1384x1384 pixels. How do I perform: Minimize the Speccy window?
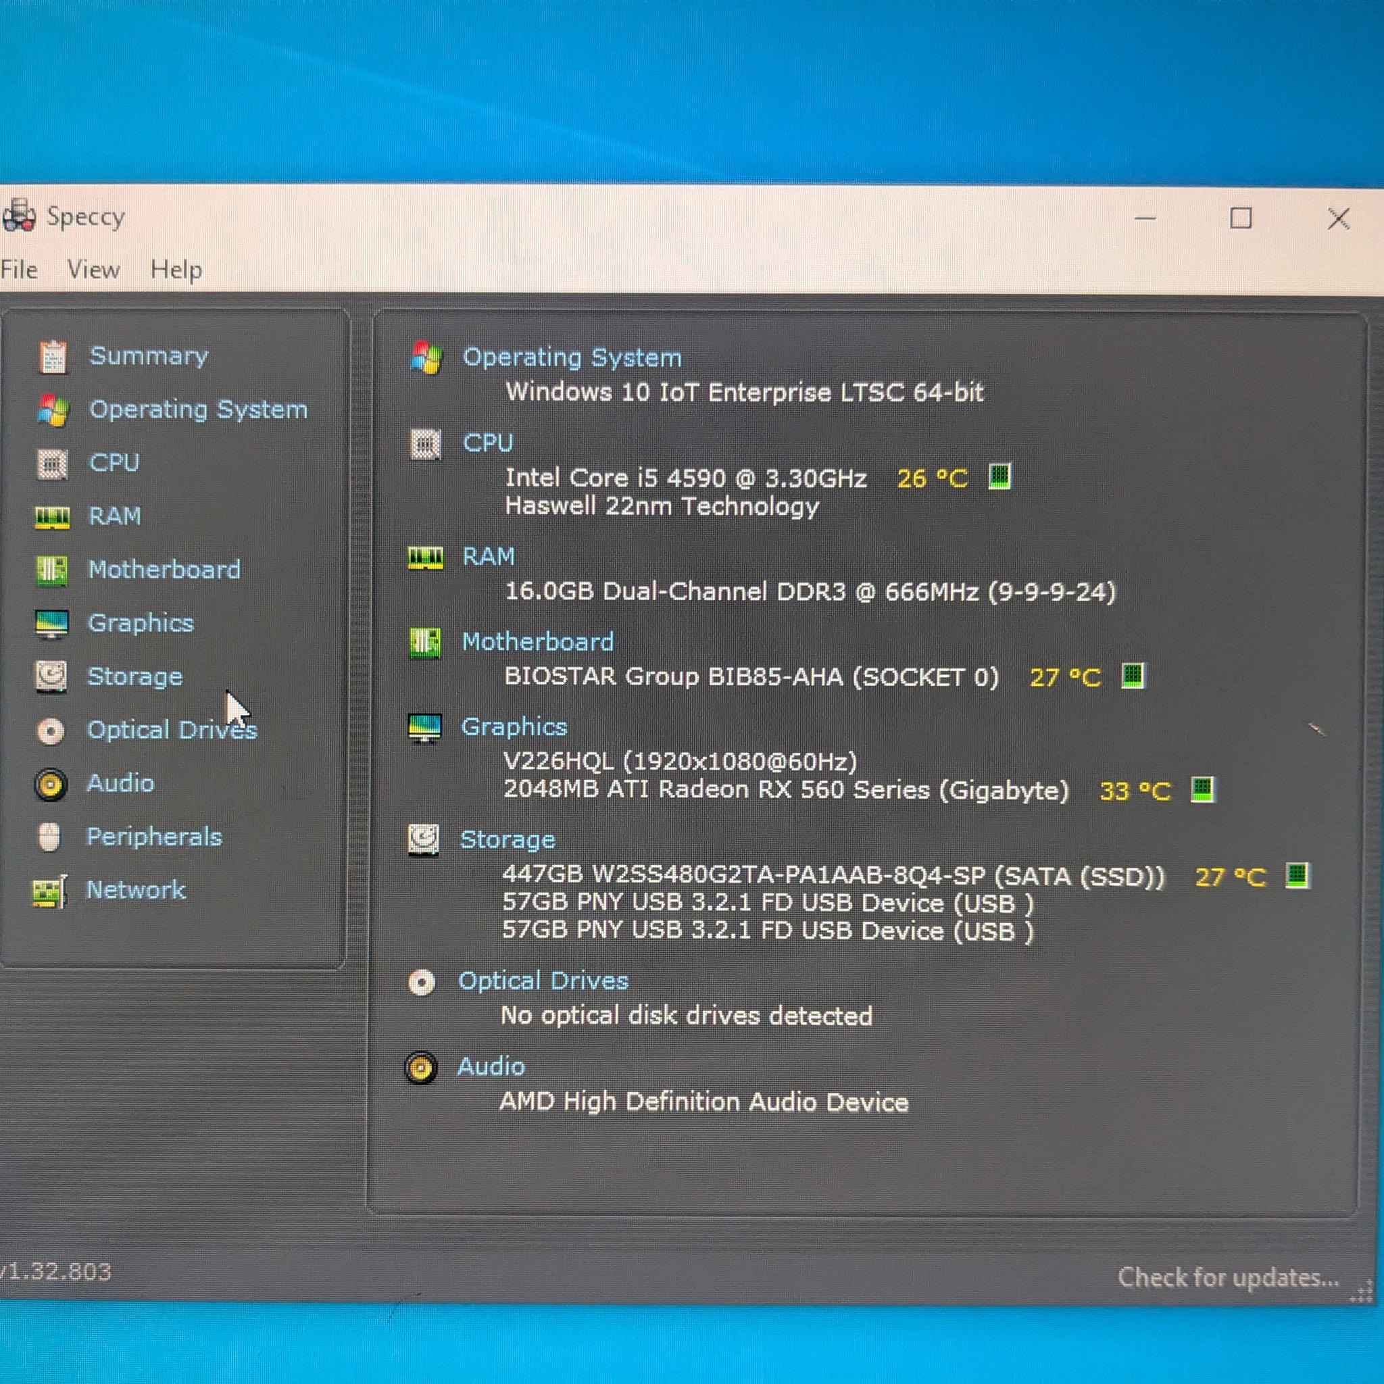(x=1145, y=218)
